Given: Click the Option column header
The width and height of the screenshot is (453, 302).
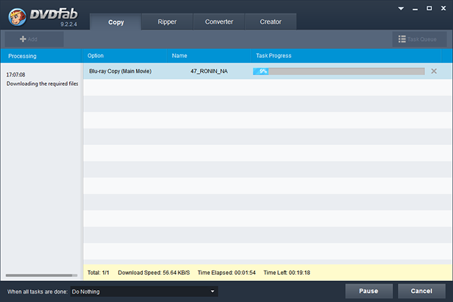Looking at the screenshot, I should pyautogui.click(x=125, y=56).
